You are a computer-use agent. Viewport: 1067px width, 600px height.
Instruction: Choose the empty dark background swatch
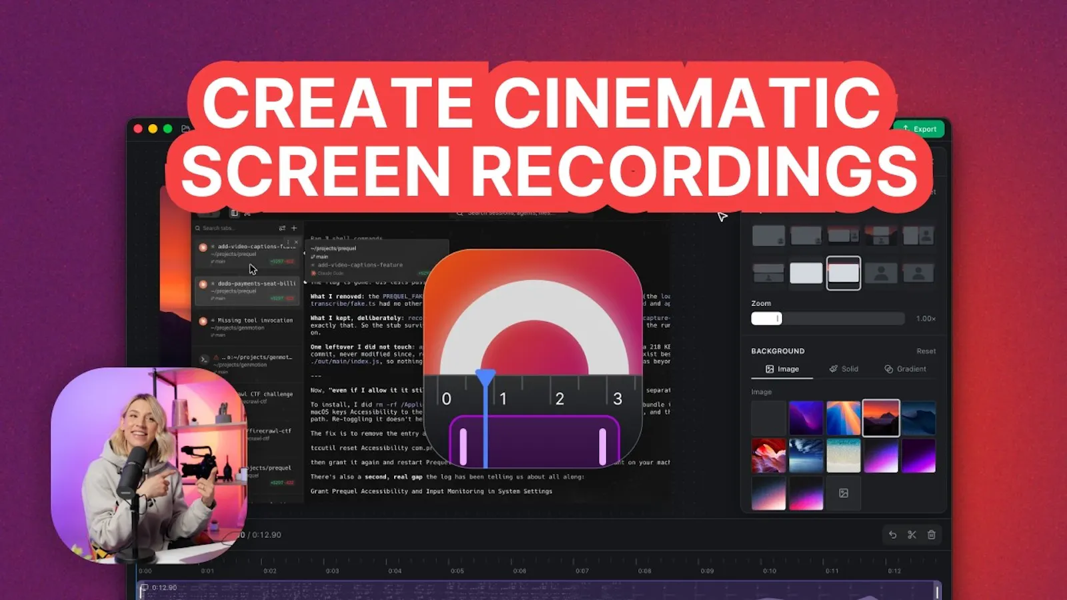(x=768, y=418)
